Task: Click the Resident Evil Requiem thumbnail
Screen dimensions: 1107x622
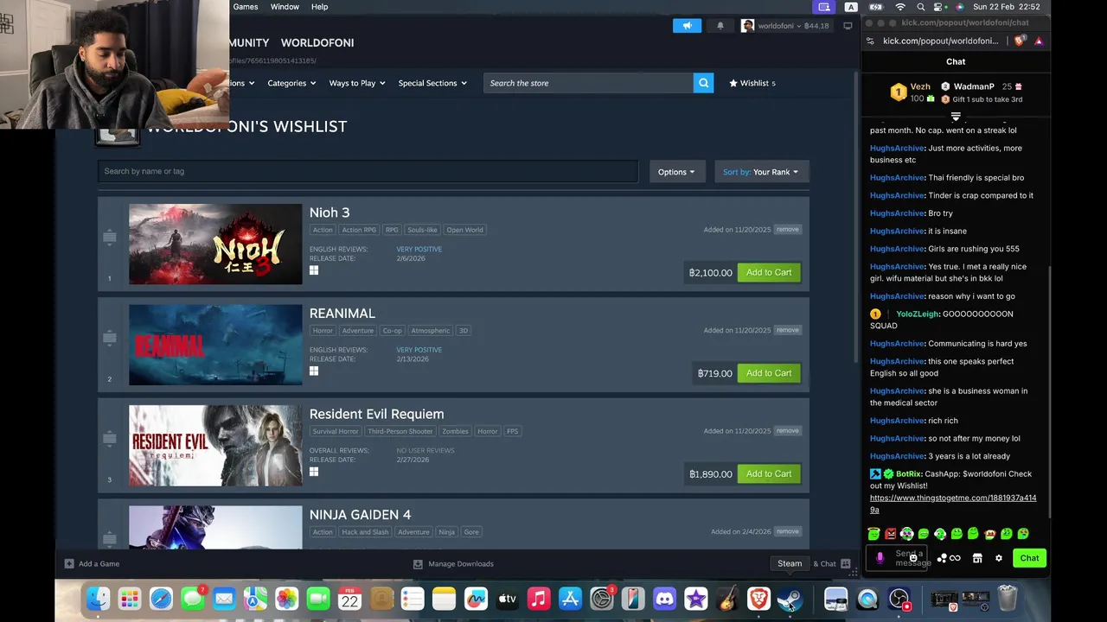Action: click(x=215, y=446)
